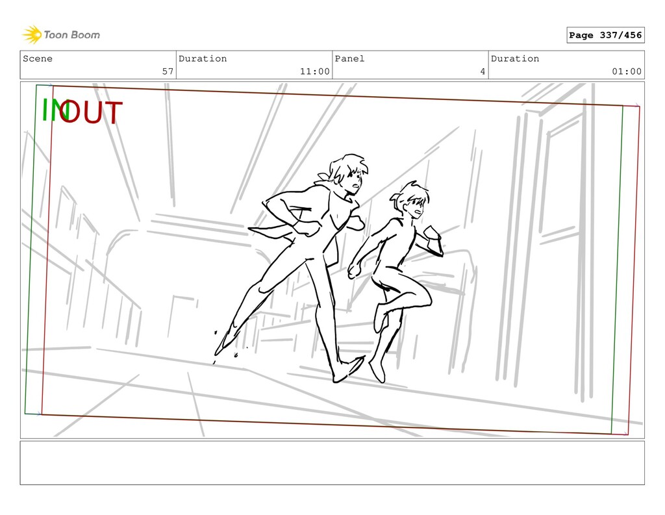665x515 pixels.
Task: Click the empty notes box below panel
Action: pyautogui.click(x=332, y=463)
